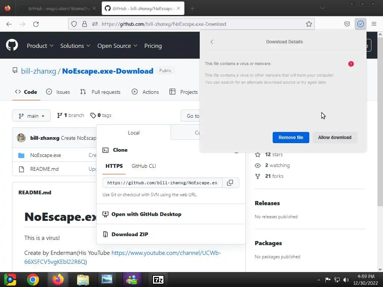Image resolution: width=383 pixels, height=287 pixels.
Task: Click bill-zhanxg avatar image
Action: (x=21, y=138)
